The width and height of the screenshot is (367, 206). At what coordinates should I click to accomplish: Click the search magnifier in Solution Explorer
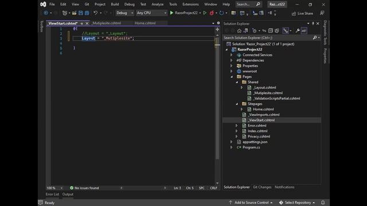pos(315,38)
